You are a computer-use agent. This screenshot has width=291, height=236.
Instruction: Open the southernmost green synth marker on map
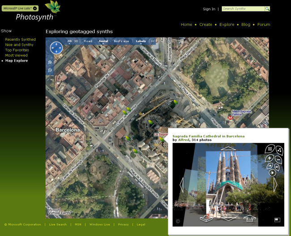135,151
